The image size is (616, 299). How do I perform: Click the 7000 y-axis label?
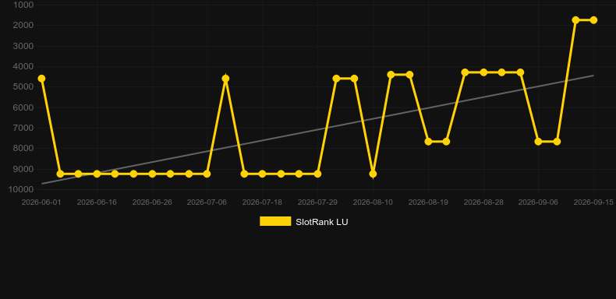click(23, 128)
